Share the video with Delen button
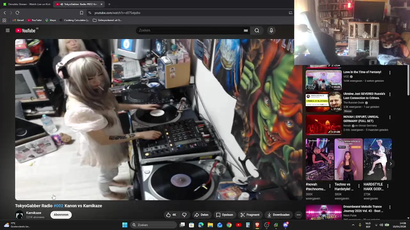This screenshot has width=410, height=230. point(201,215)
